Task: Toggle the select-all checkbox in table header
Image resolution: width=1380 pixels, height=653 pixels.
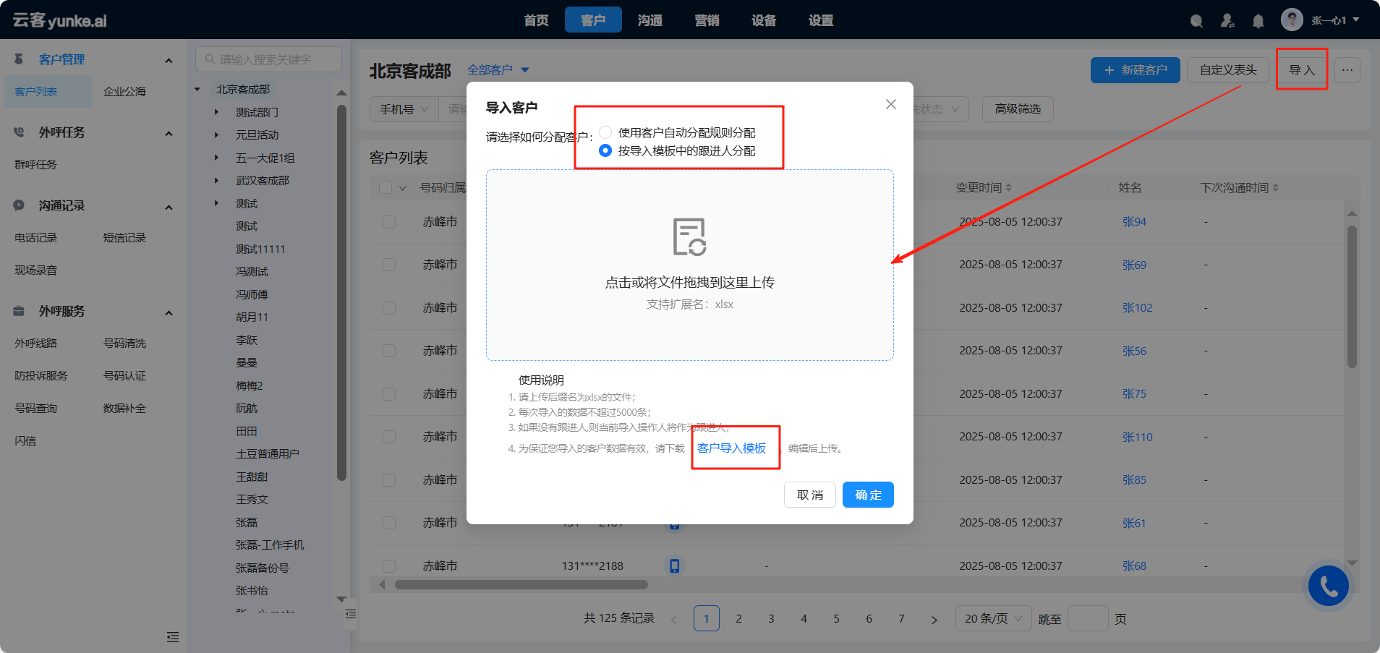Action: pos(386,187)
